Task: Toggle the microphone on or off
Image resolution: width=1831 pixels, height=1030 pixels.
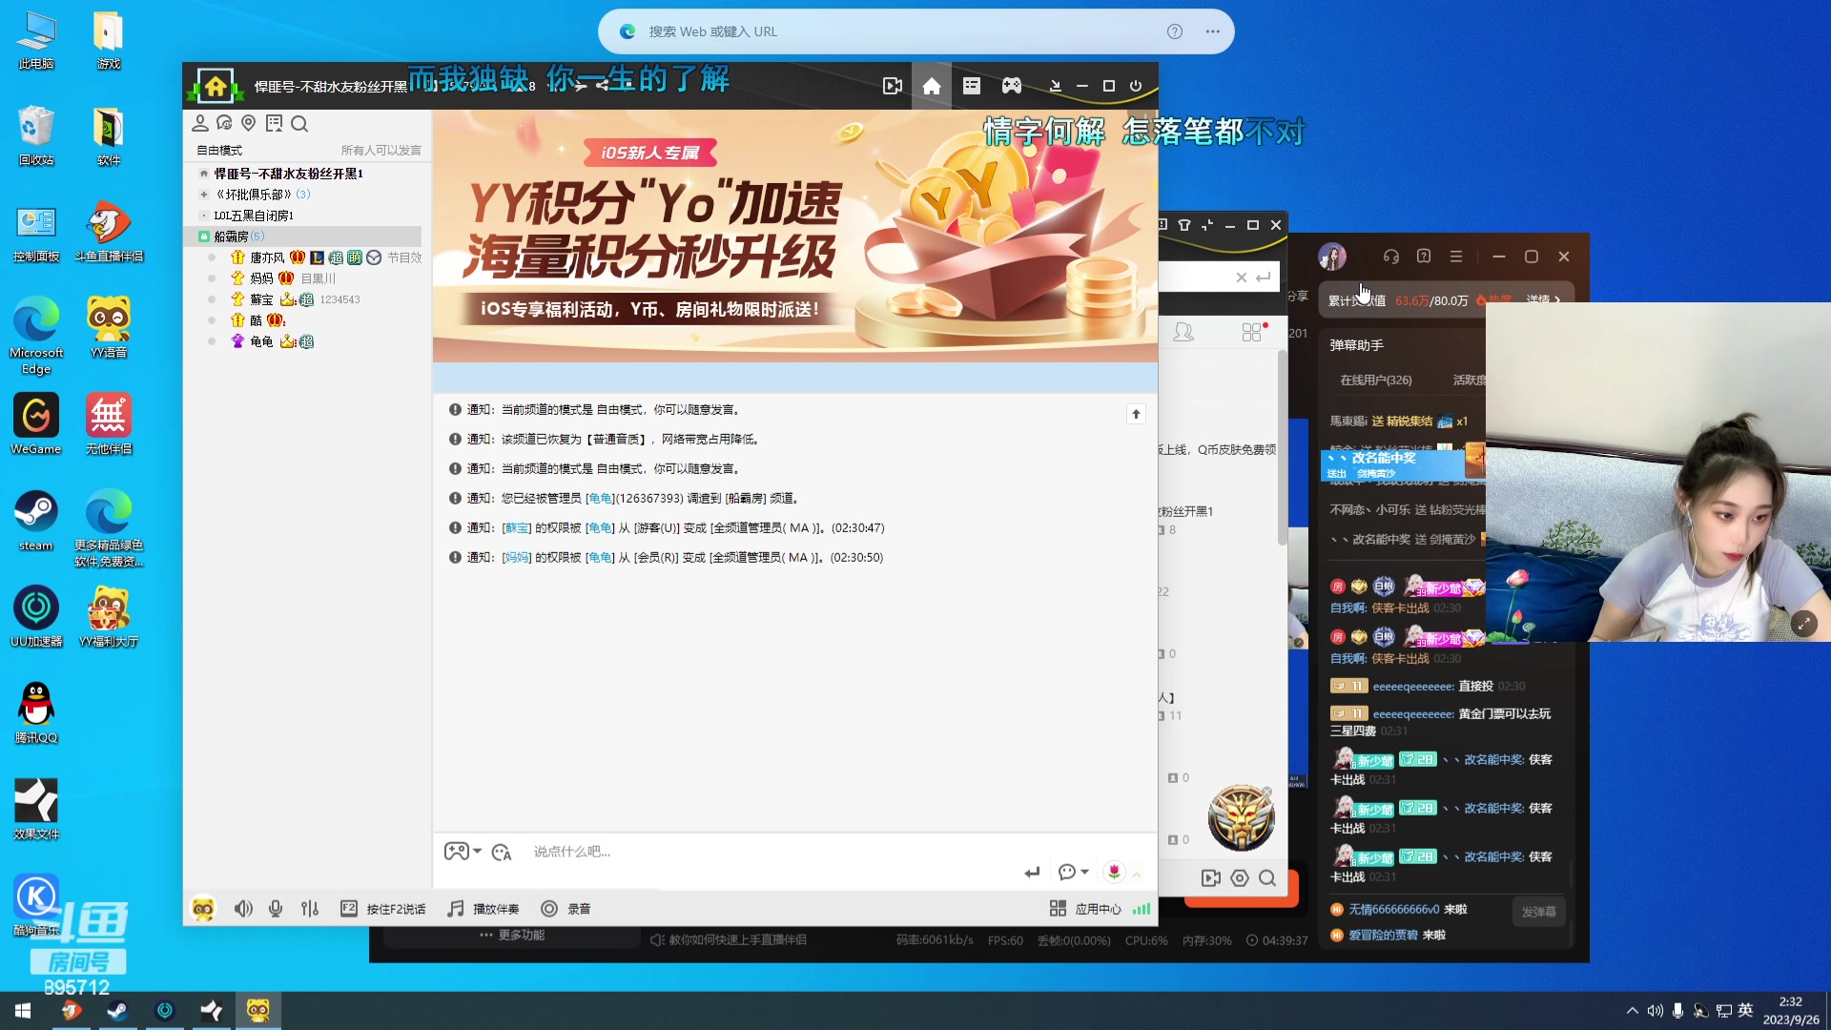Action: [276, 908]
